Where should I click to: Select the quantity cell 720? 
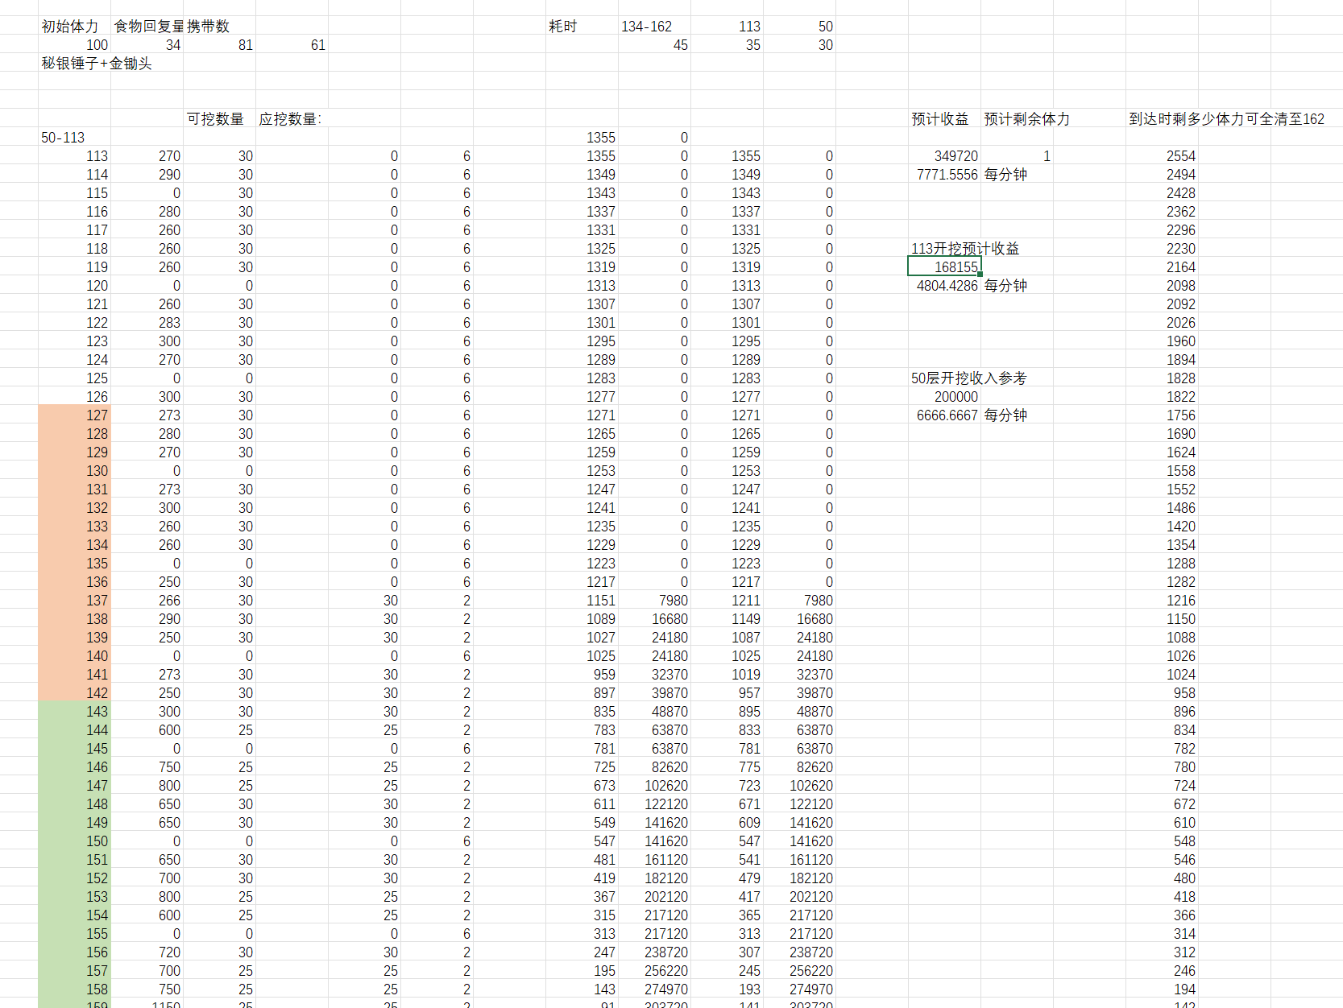point(147,952)
